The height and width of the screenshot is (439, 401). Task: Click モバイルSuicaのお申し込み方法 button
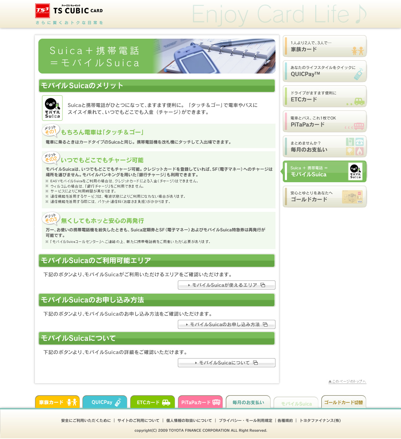tap(226, 324)
